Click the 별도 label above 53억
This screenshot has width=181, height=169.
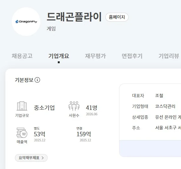(37, 128)
